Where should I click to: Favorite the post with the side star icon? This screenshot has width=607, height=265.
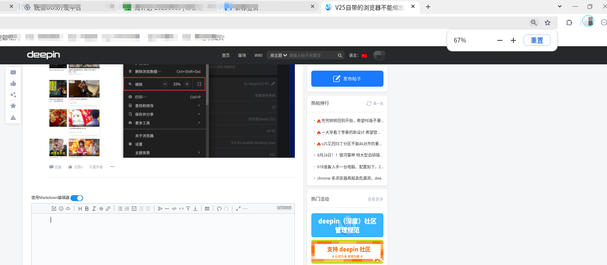click(13, 106)
